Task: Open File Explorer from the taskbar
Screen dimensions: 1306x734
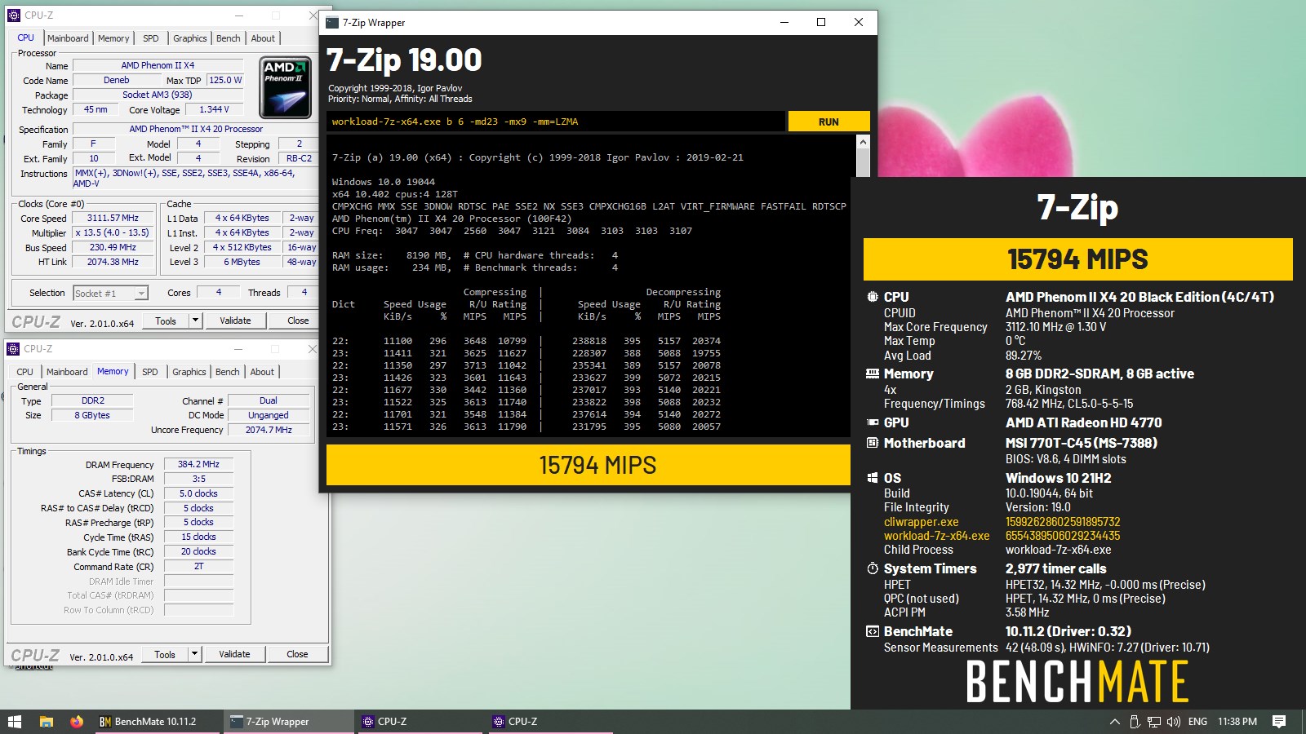Action: click(x=47, y=722)
